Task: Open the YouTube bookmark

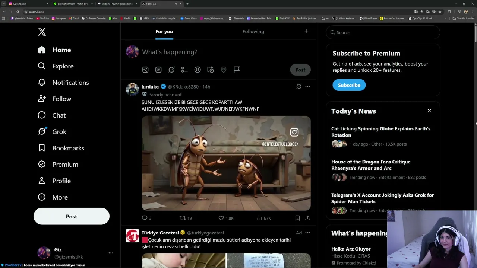Action: pos(42,18)
